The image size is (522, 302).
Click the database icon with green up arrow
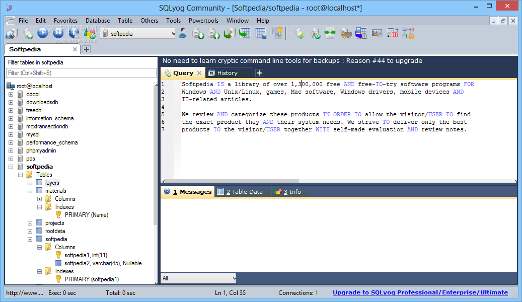[x=214, y=33]
